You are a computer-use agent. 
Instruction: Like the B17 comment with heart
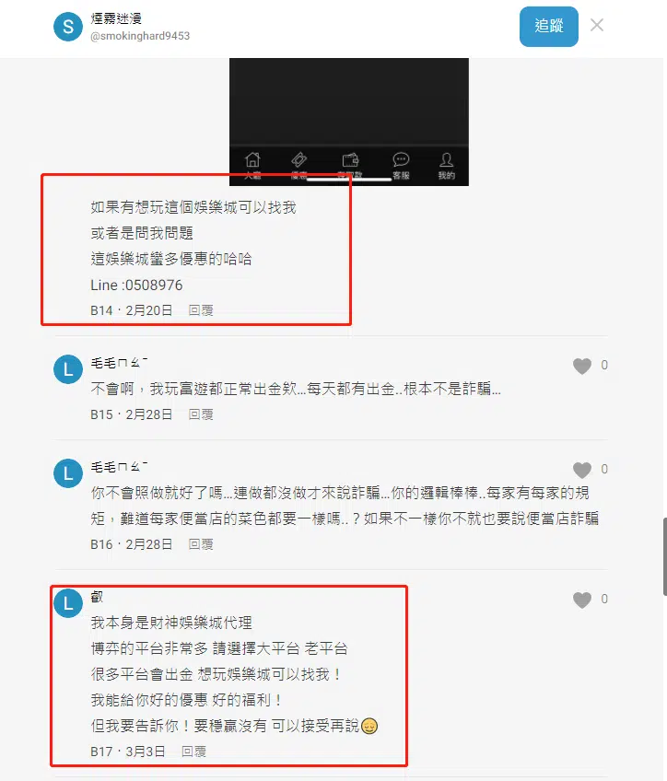coord(582,600)
